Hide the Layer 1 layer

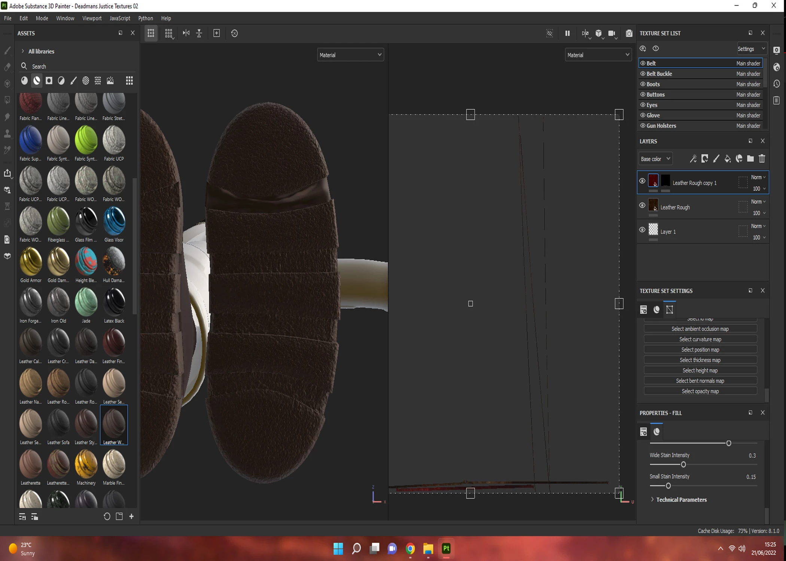(x=642, y=230)
